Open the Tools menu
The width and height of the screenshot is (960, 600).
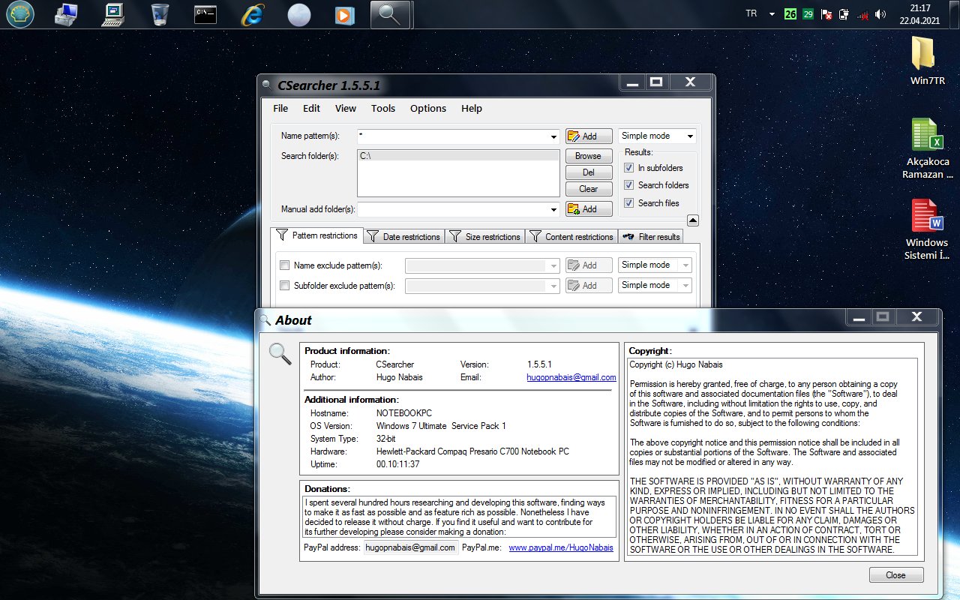coord(382,108)
